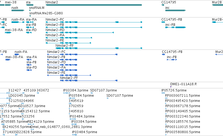Click the mei-38-RA transcript label

pos(14,30)
